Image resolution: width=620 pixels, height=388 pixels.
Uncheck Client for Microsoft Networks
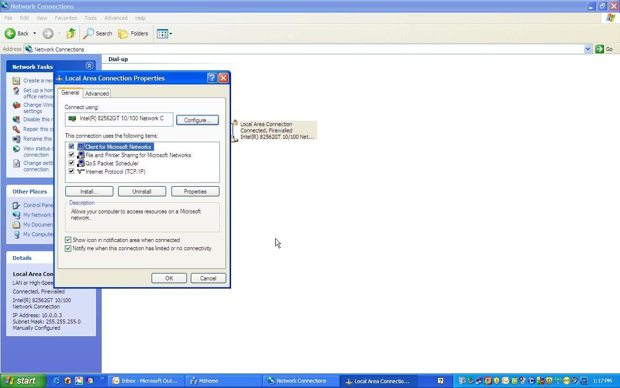(x=71, y=146)
